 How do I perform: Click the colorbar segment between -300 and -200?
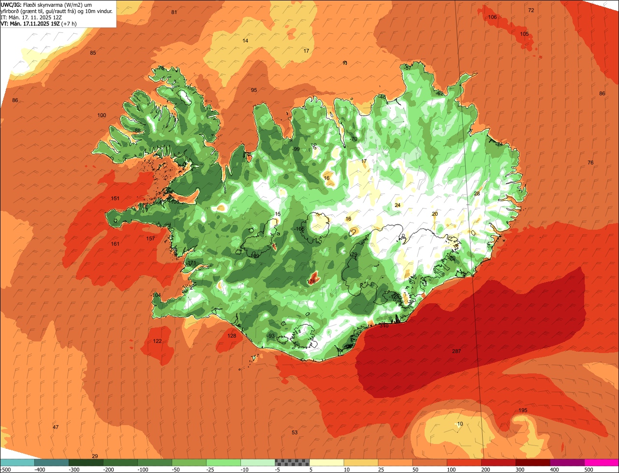[86, 462]
